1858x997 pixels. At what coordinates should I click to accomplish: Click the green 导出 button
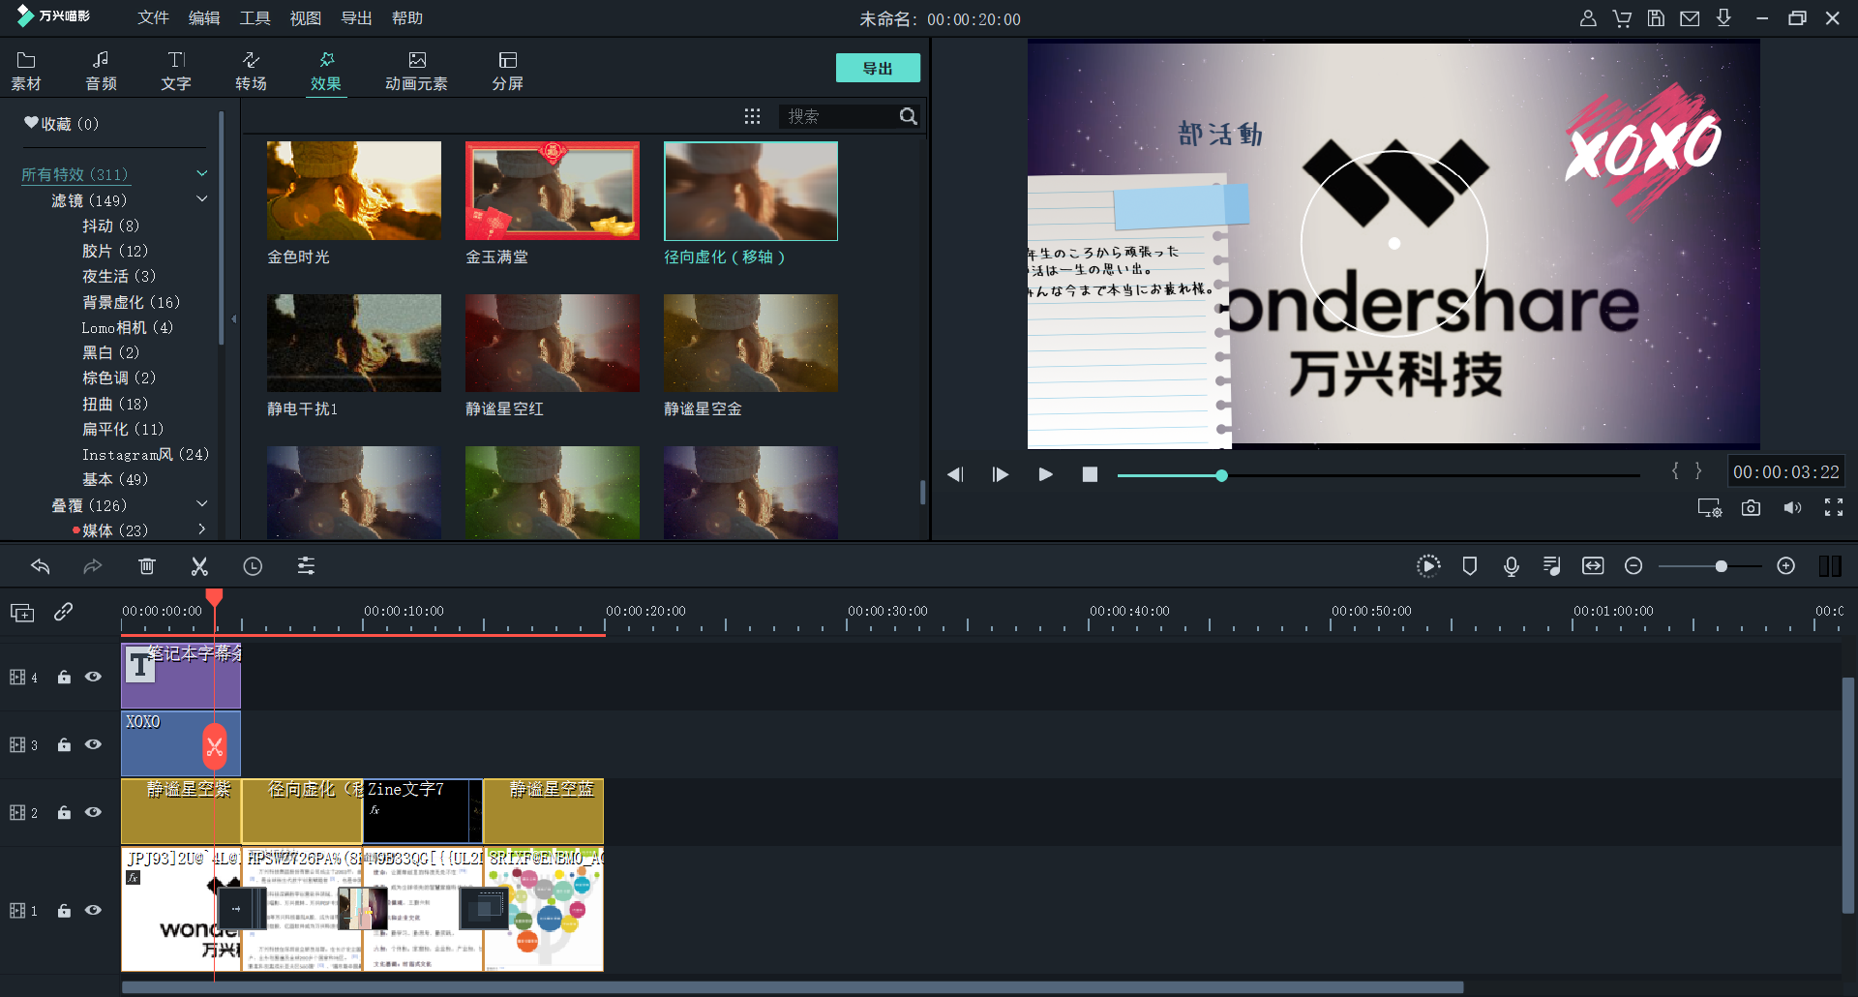(877, 69)
